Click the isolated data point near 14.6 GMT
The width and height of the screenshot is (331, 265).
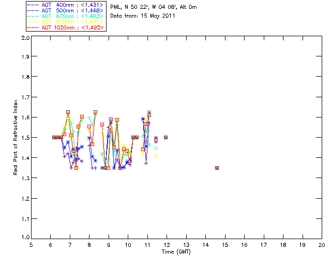(217, 168)
